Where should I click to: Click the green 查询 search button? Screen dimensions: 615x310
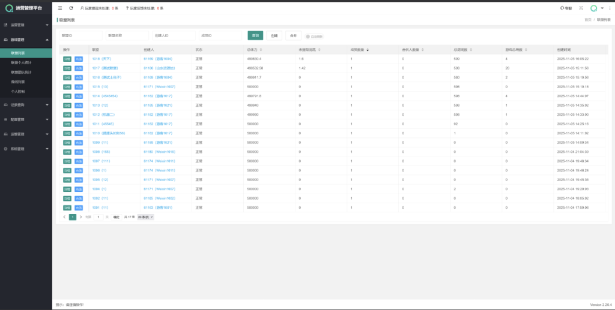tap(255, 35)
